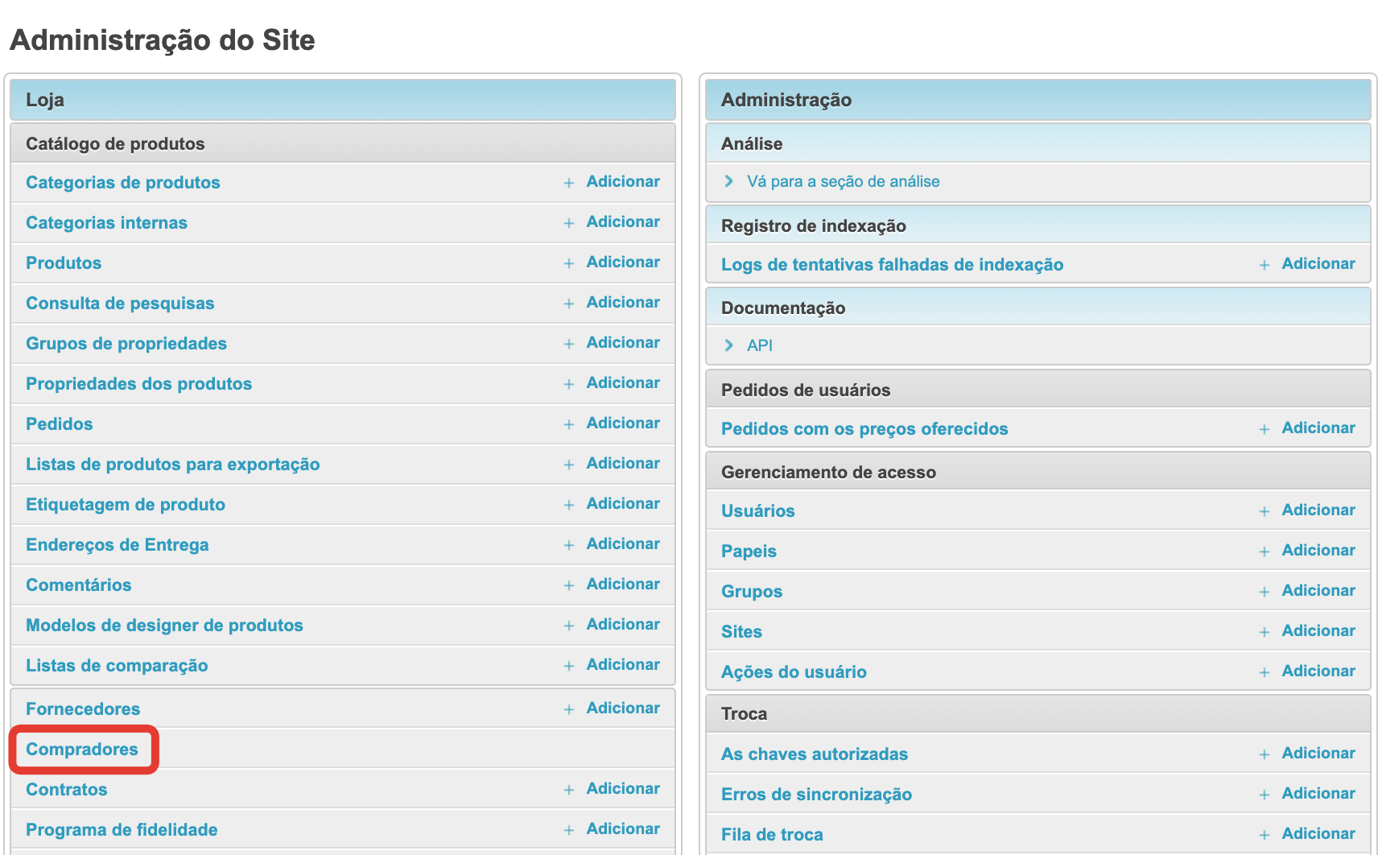The image size is (1378, 855).
Task: Open the API documentation link
Action: click(x=759, y=345)
